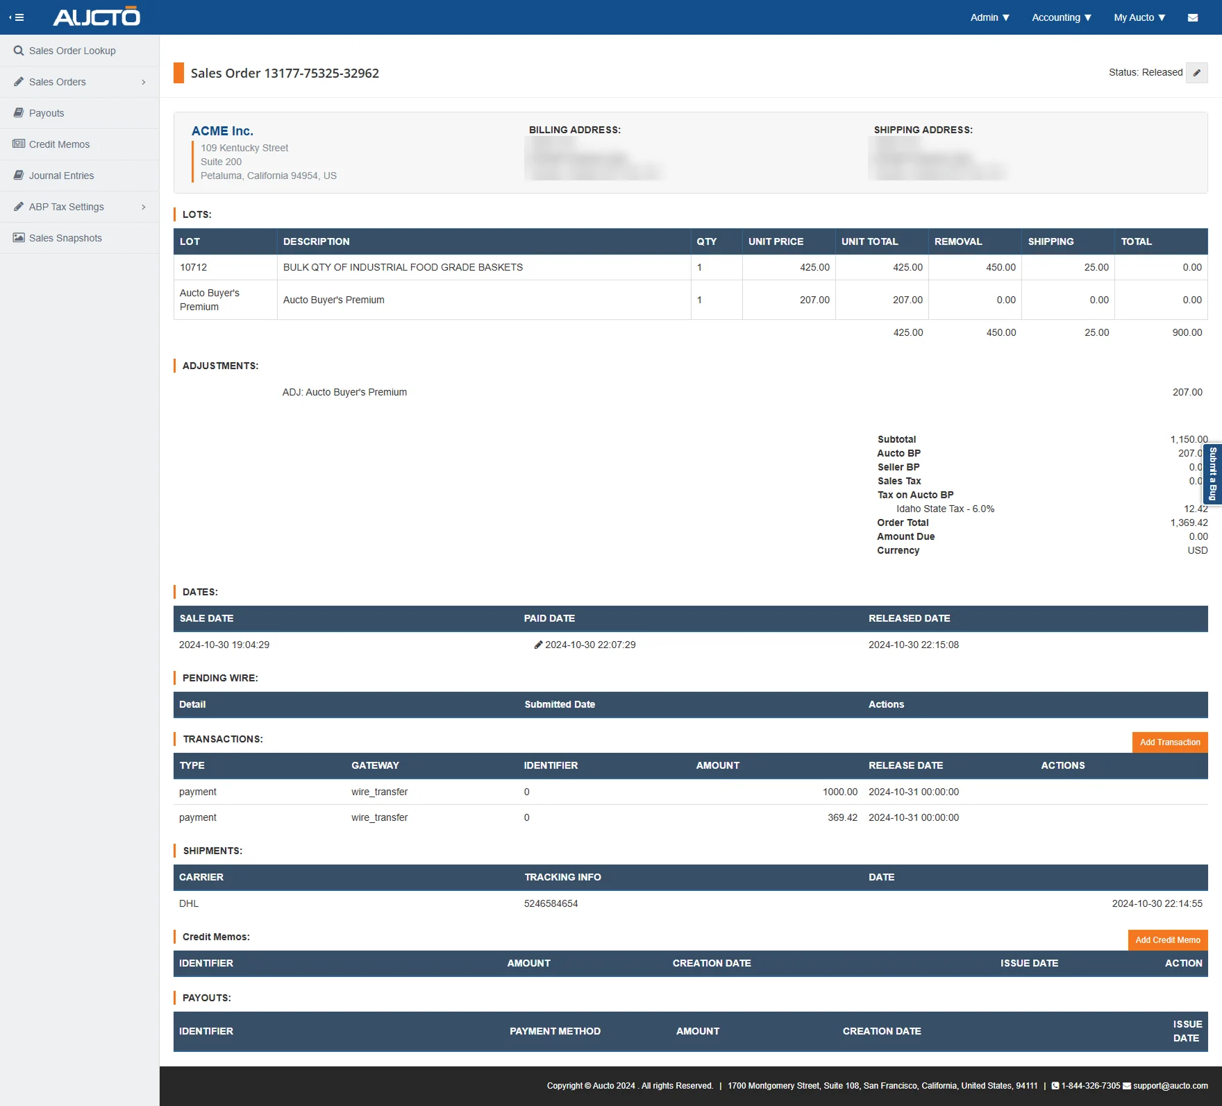Go to Payouts in sidebar
The height and width of the screenshot is (1106, 1222).
(x=80, y=113)
